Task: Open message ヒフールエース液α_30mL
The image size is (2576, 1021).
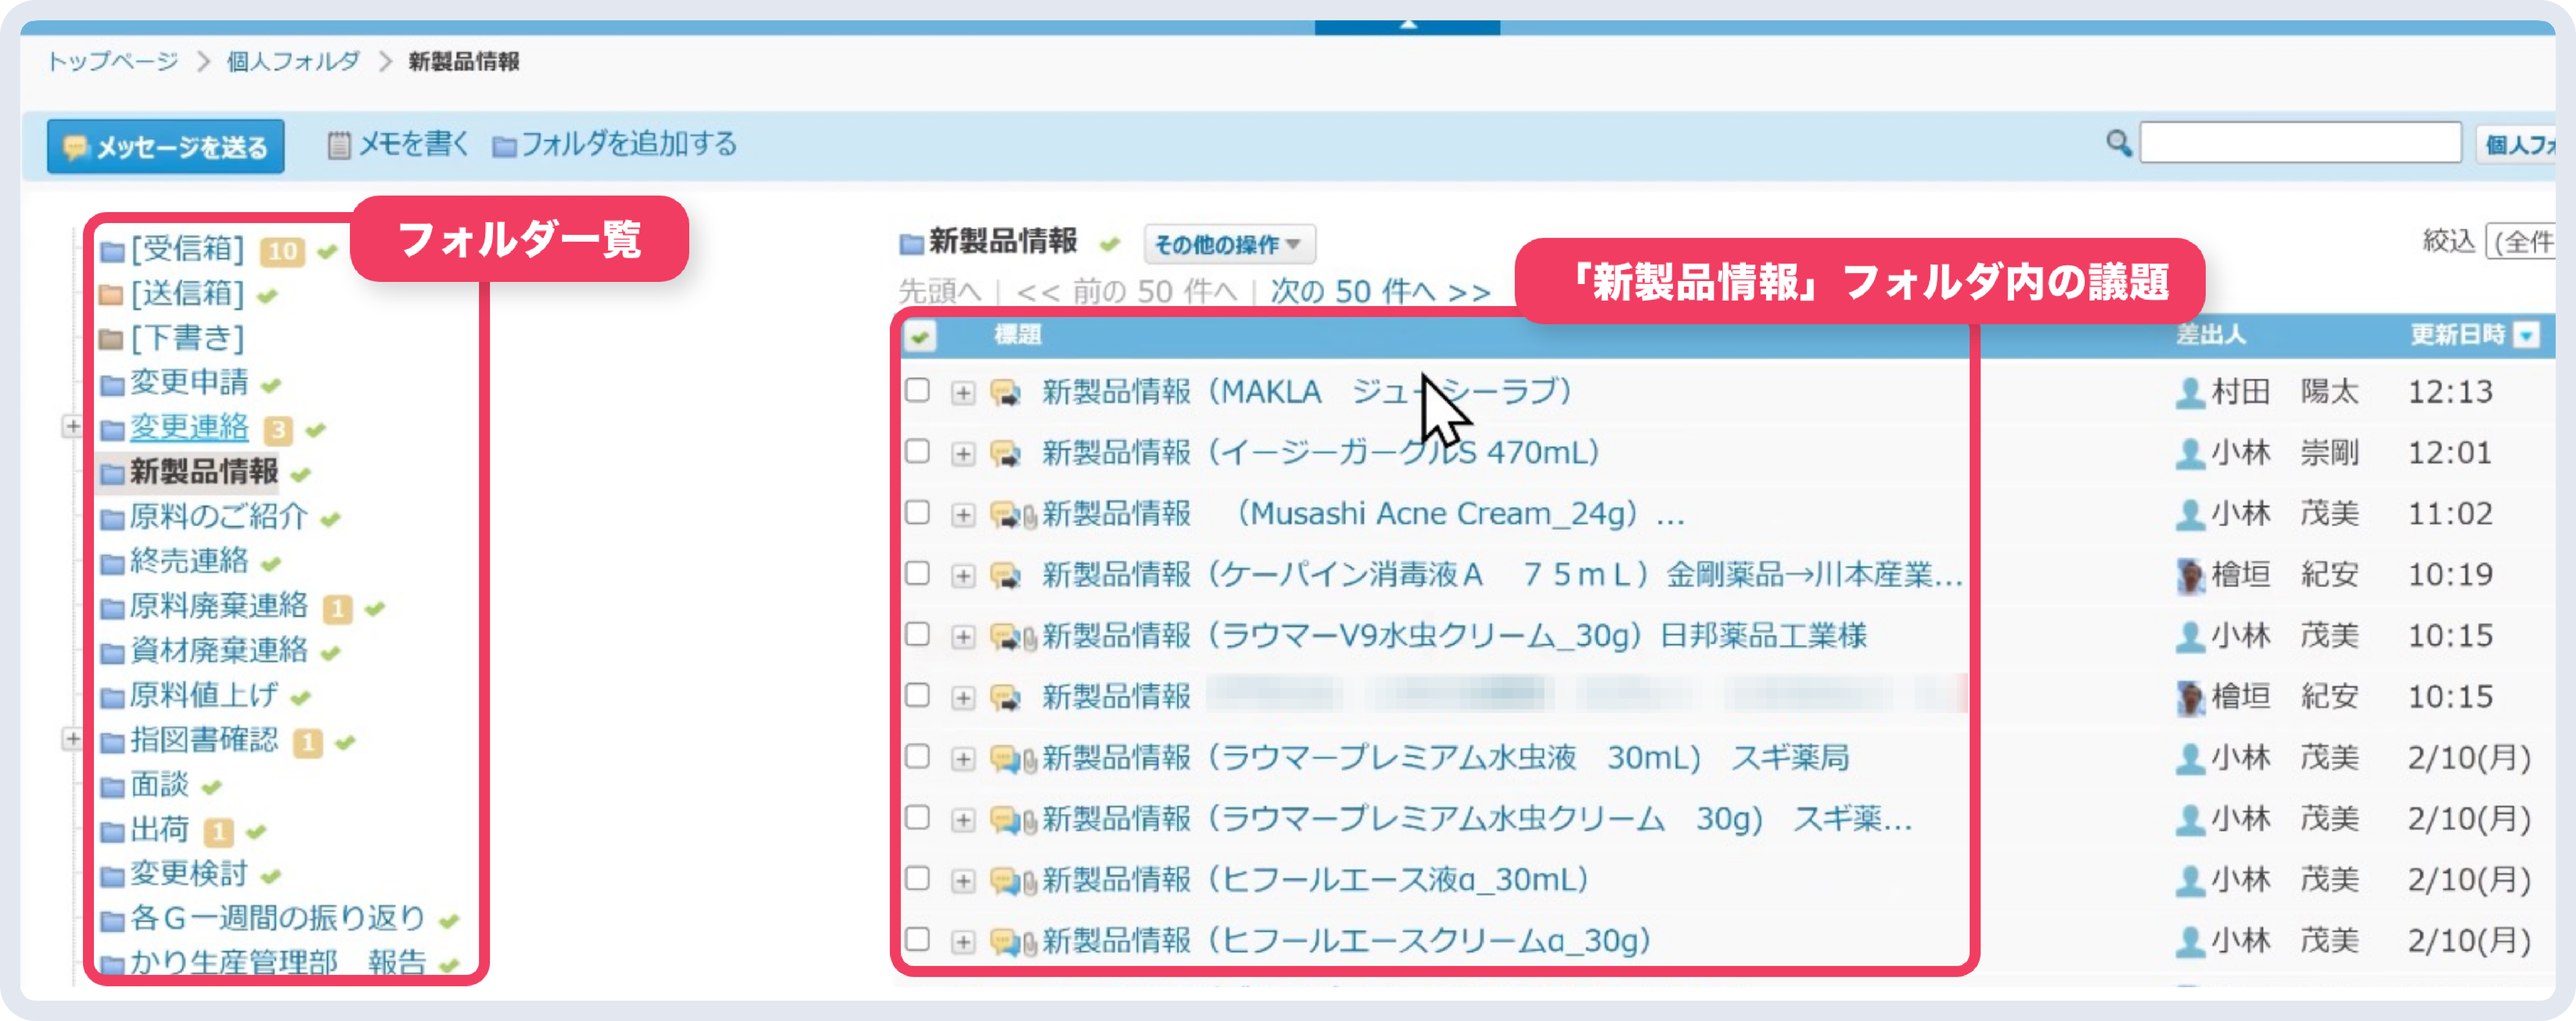Action: [1316, 879]
